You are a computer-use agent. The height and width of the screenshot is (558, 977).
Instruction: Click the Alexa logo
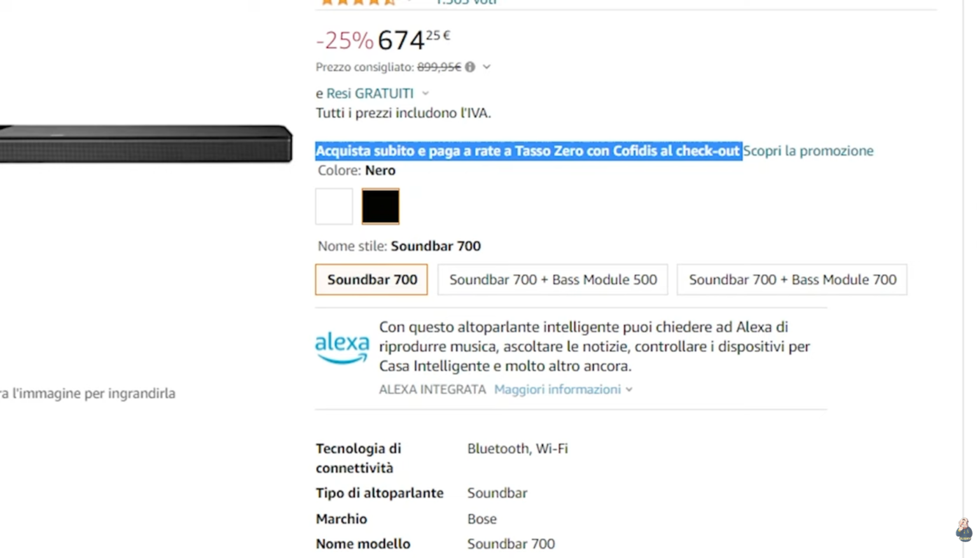click(342, 347)
